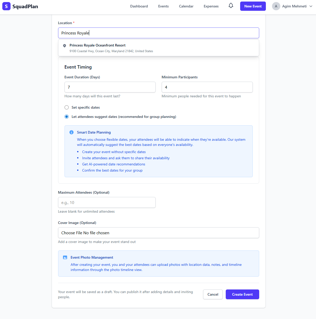Click the Agim Mehmeti avatar icon
Screen dimensions: 316x319
276,6
